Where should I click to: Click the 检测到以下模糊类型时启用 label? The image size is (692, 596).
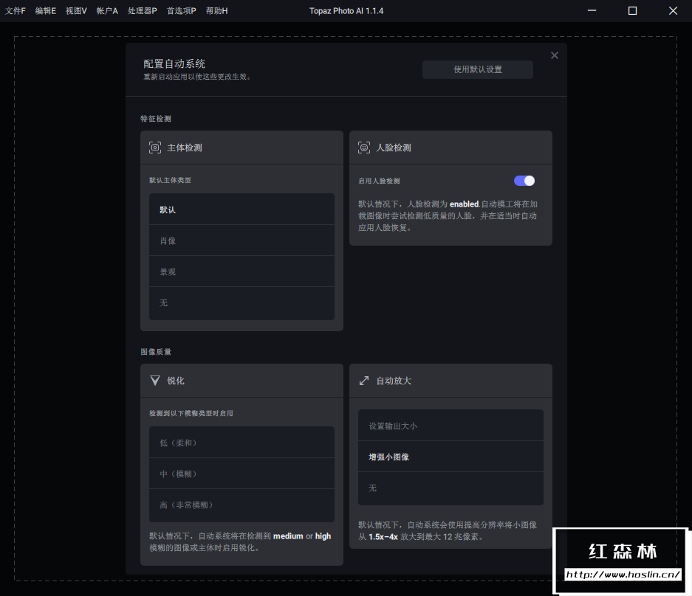click(191, 414)
